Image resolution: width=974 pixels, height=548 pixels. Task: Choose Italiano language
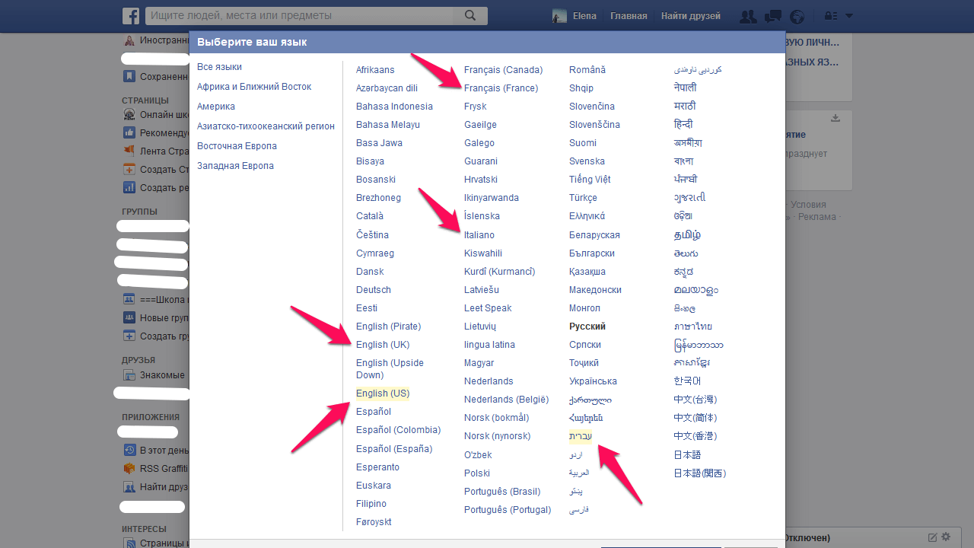coord(479,235)
